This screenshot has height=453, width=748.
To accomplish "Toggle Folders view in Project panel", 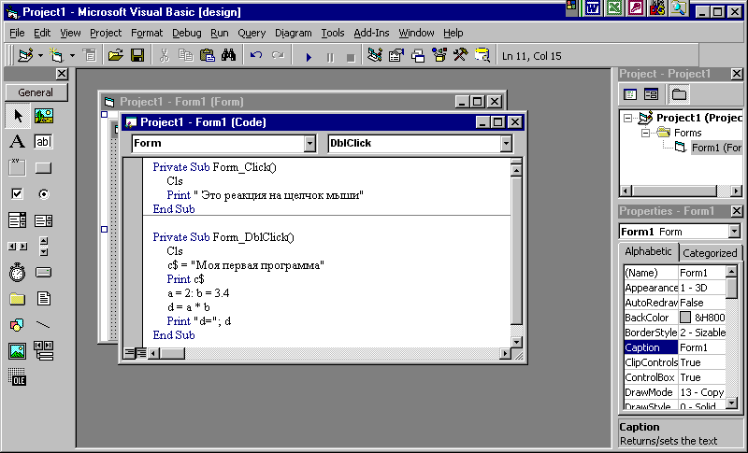I will (x=679, y=94).
